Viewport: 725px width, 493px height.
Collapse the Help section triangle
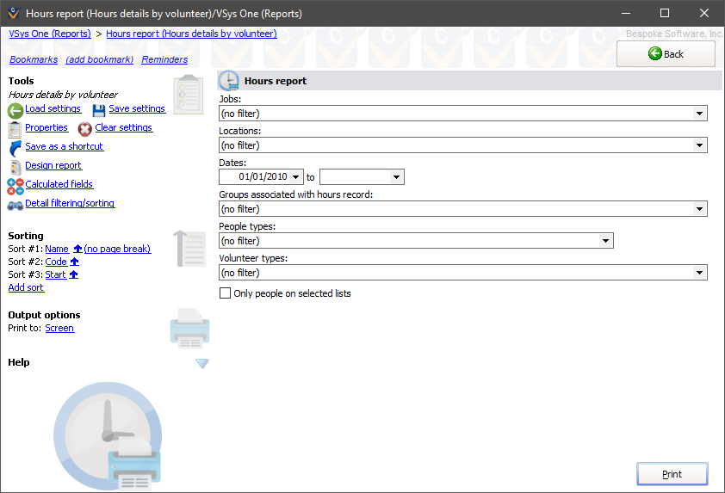pos(201,364)
